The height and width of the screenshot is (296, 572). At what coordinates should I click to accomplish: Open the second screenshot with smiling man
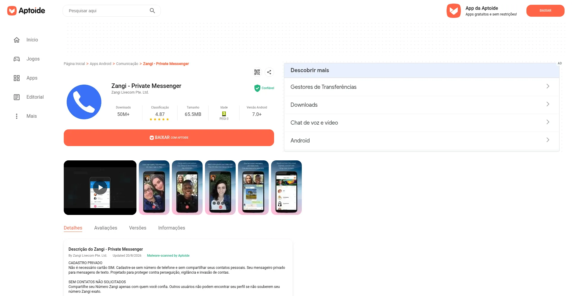coord(187,188)
